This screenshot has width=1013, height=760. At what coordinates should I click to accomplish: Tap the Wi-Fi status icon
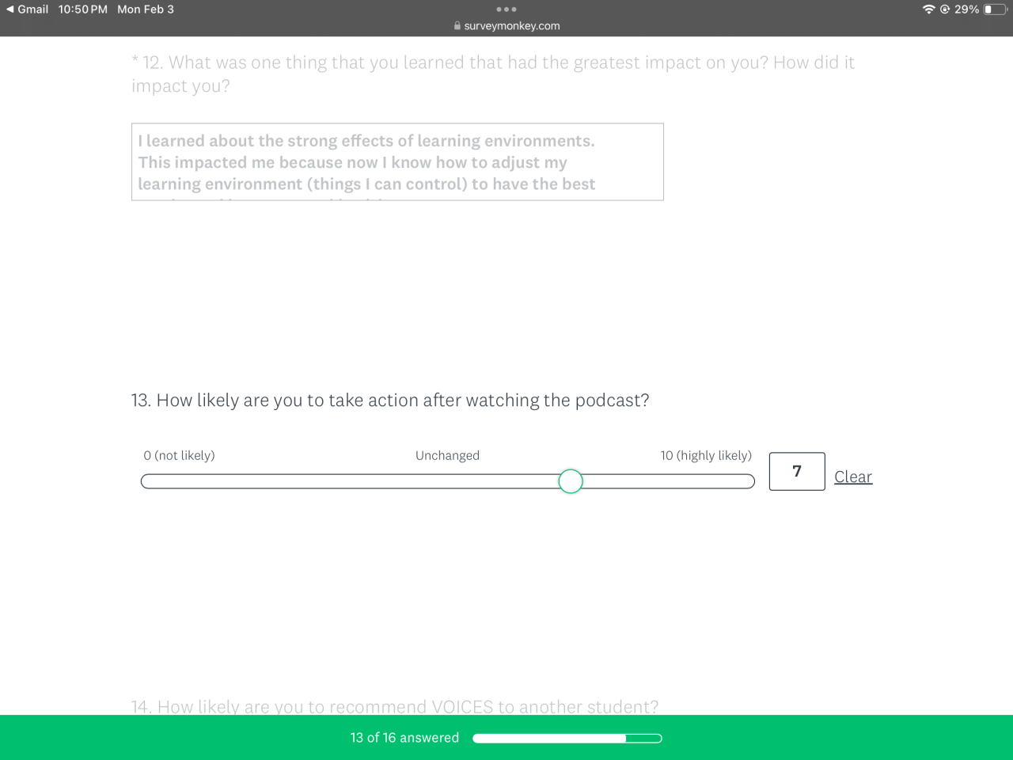pos(928,9)
